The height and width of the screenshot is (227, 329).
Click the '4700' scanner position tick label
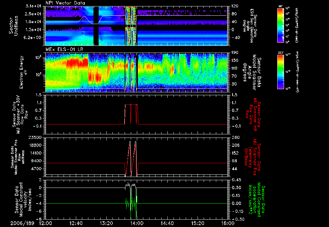[37, 169]
